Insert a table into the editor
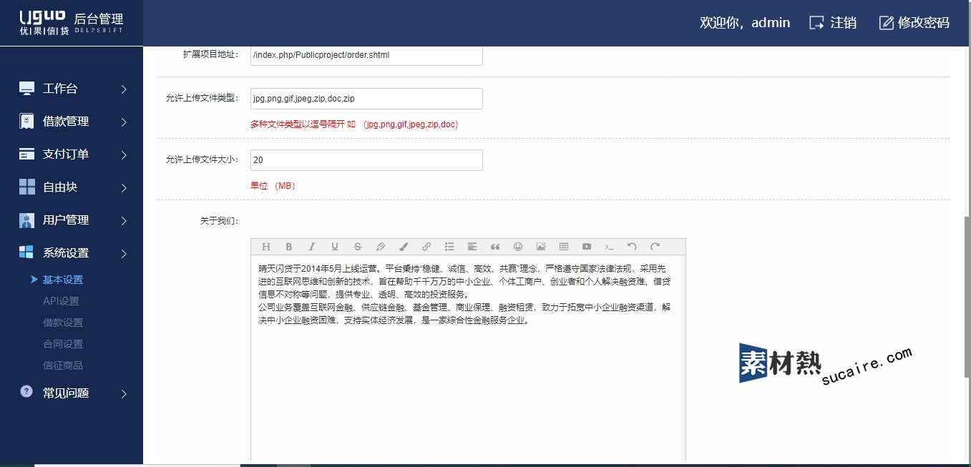Image resolution: width=971 pixels, height=467 pixels. click(x=564, y=247)
